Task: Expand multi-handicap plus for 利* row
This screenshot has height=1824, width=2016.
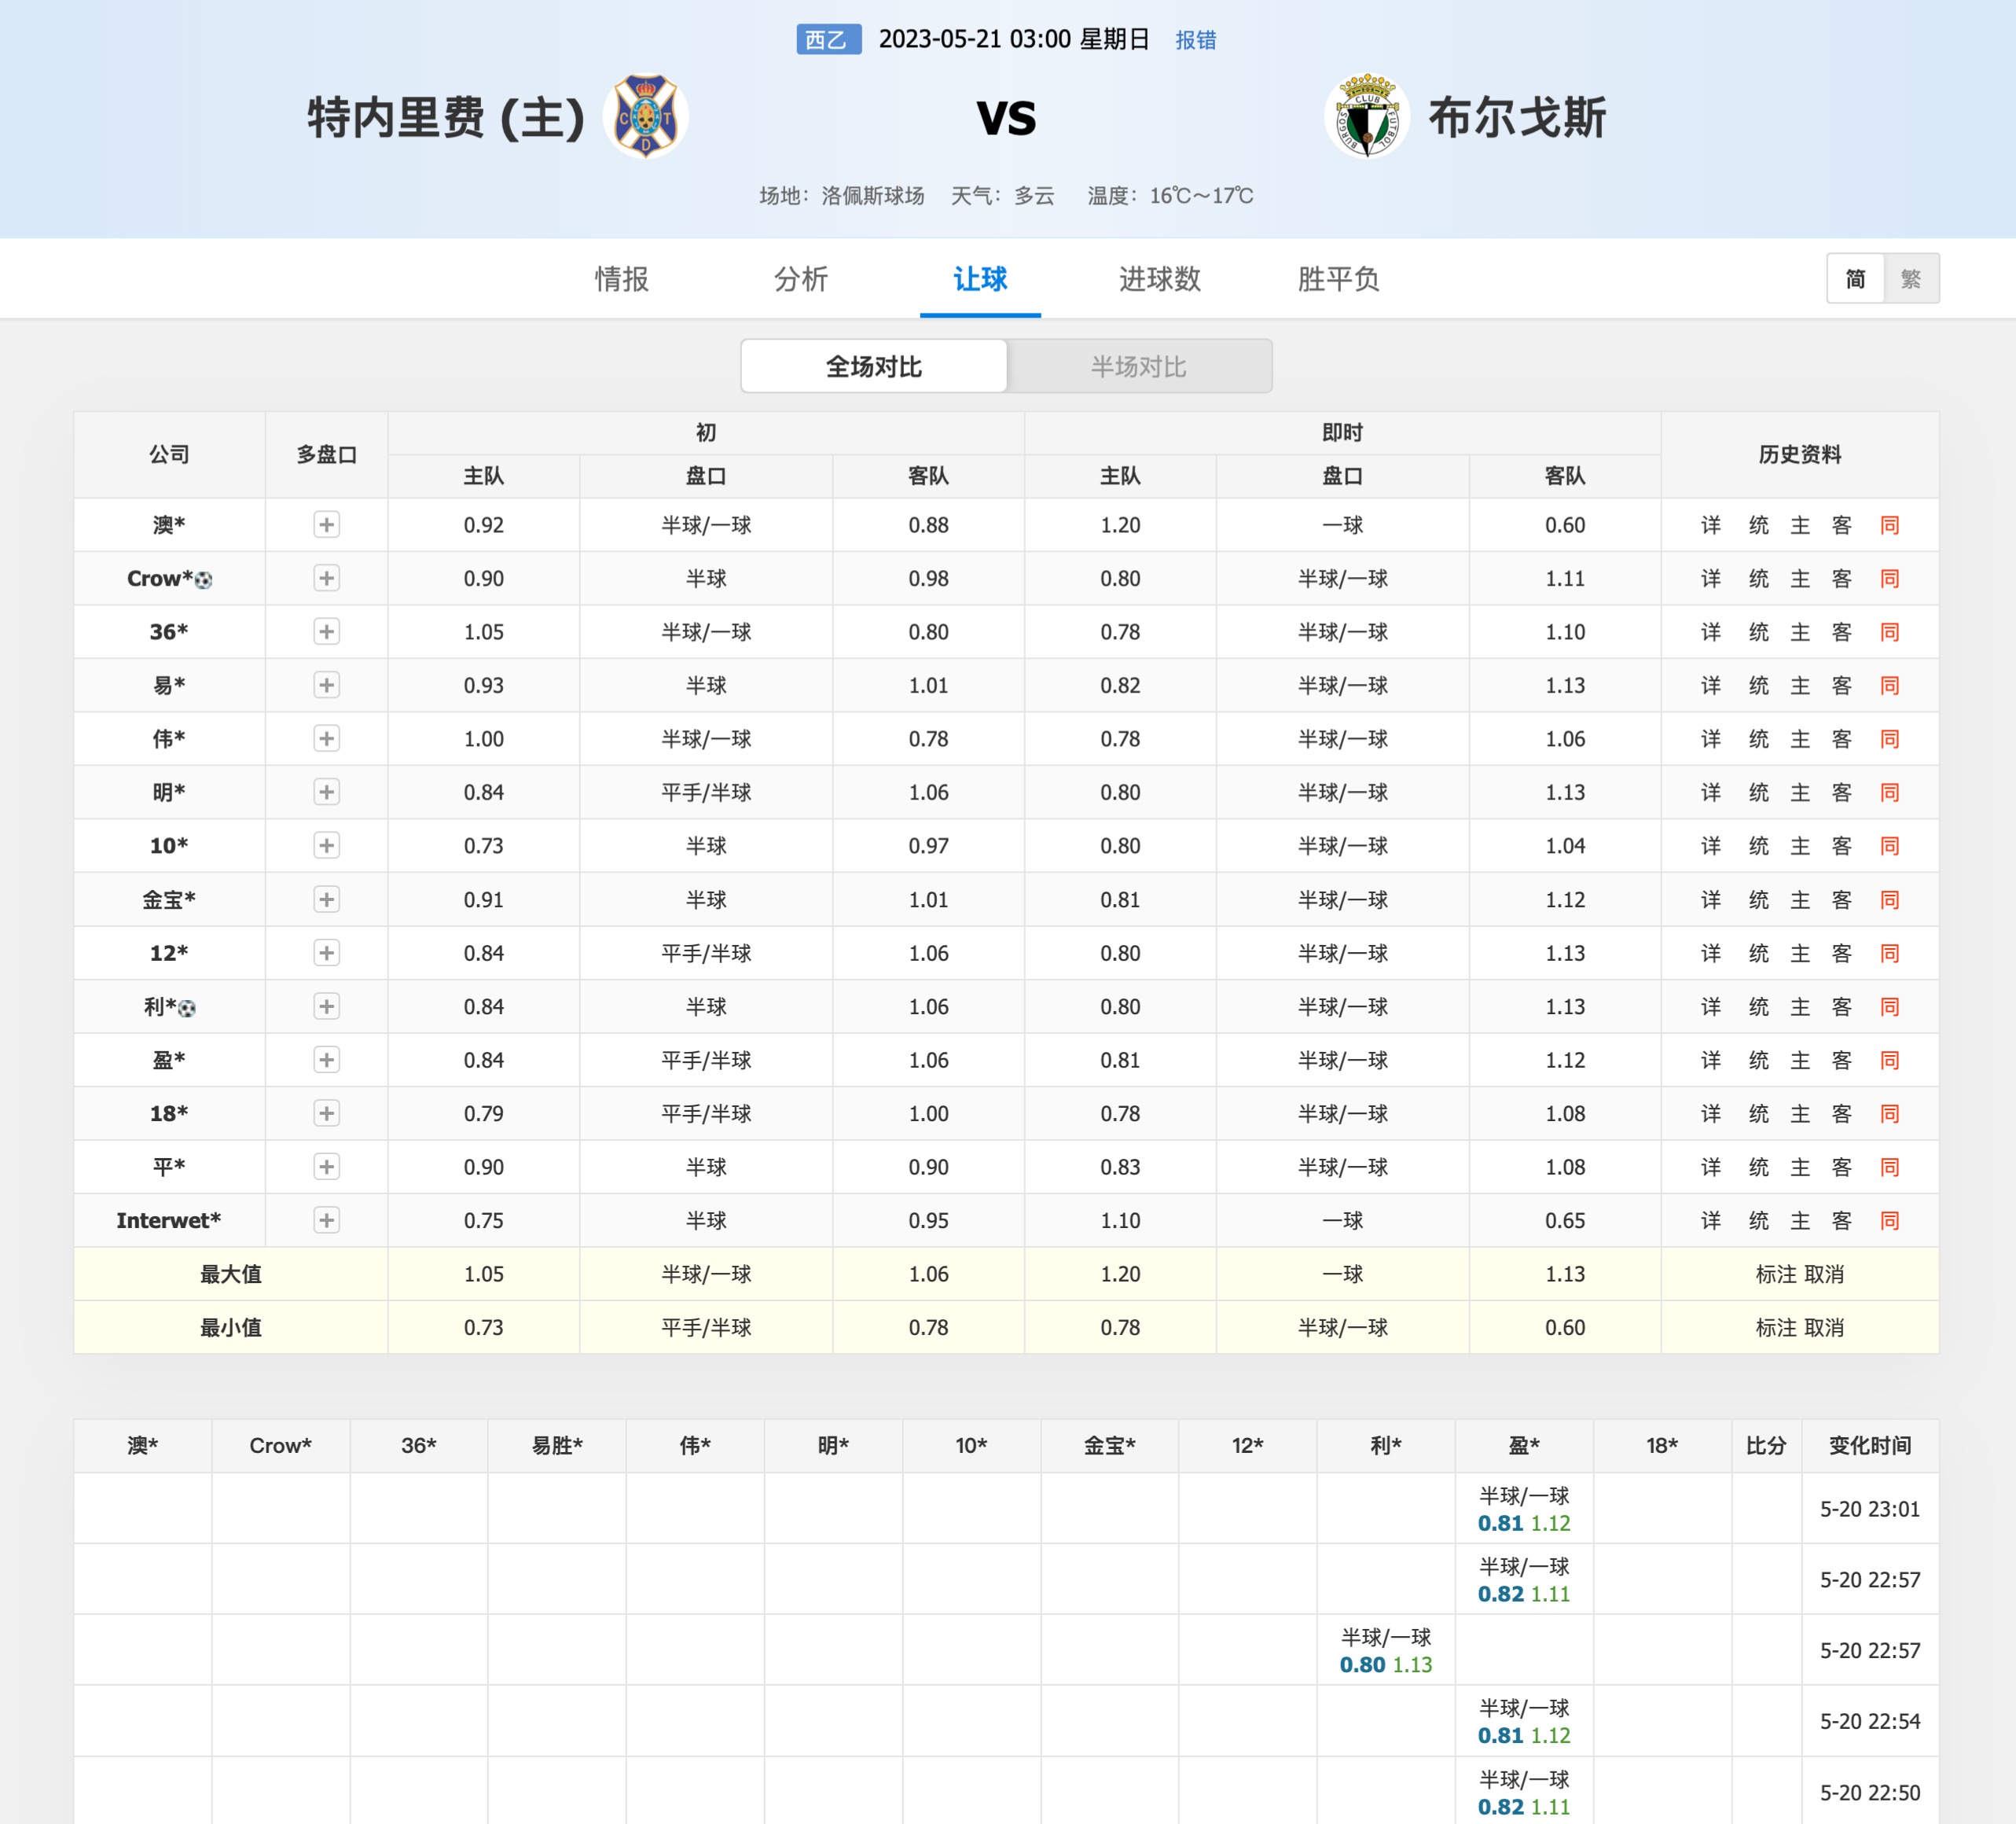Action: [326, 1006]
